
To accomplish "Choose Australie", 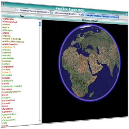I will tap(7, 53).
